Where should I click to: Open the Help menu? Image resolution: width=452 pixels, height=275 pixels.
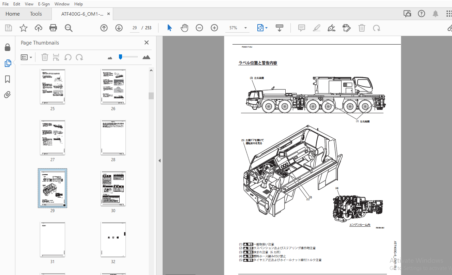[x=78, y=4]
